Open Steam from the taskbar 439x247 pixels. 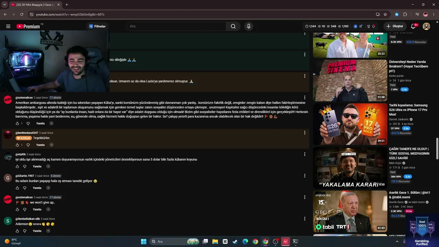tap(235, 242)
